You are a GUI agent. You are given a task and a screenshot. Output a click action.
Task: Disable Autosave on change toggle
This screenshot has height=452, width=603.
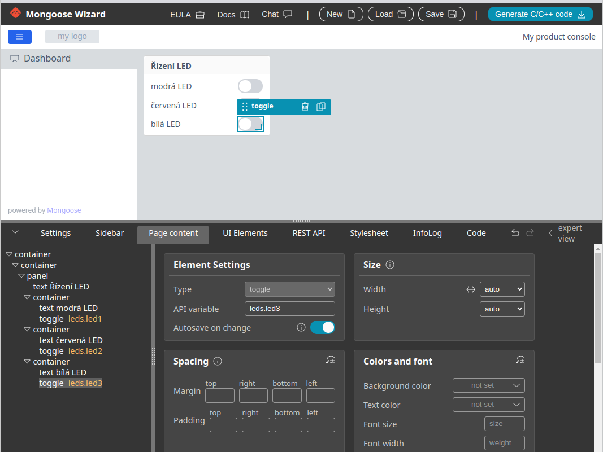pos(323,327)
